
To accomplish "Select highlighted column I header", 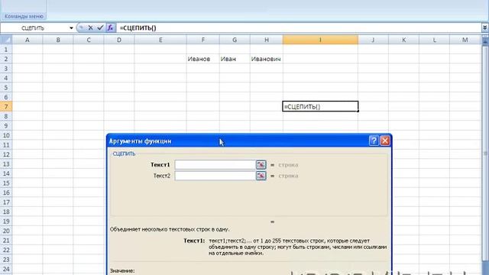I will click(x=320, y=40).
